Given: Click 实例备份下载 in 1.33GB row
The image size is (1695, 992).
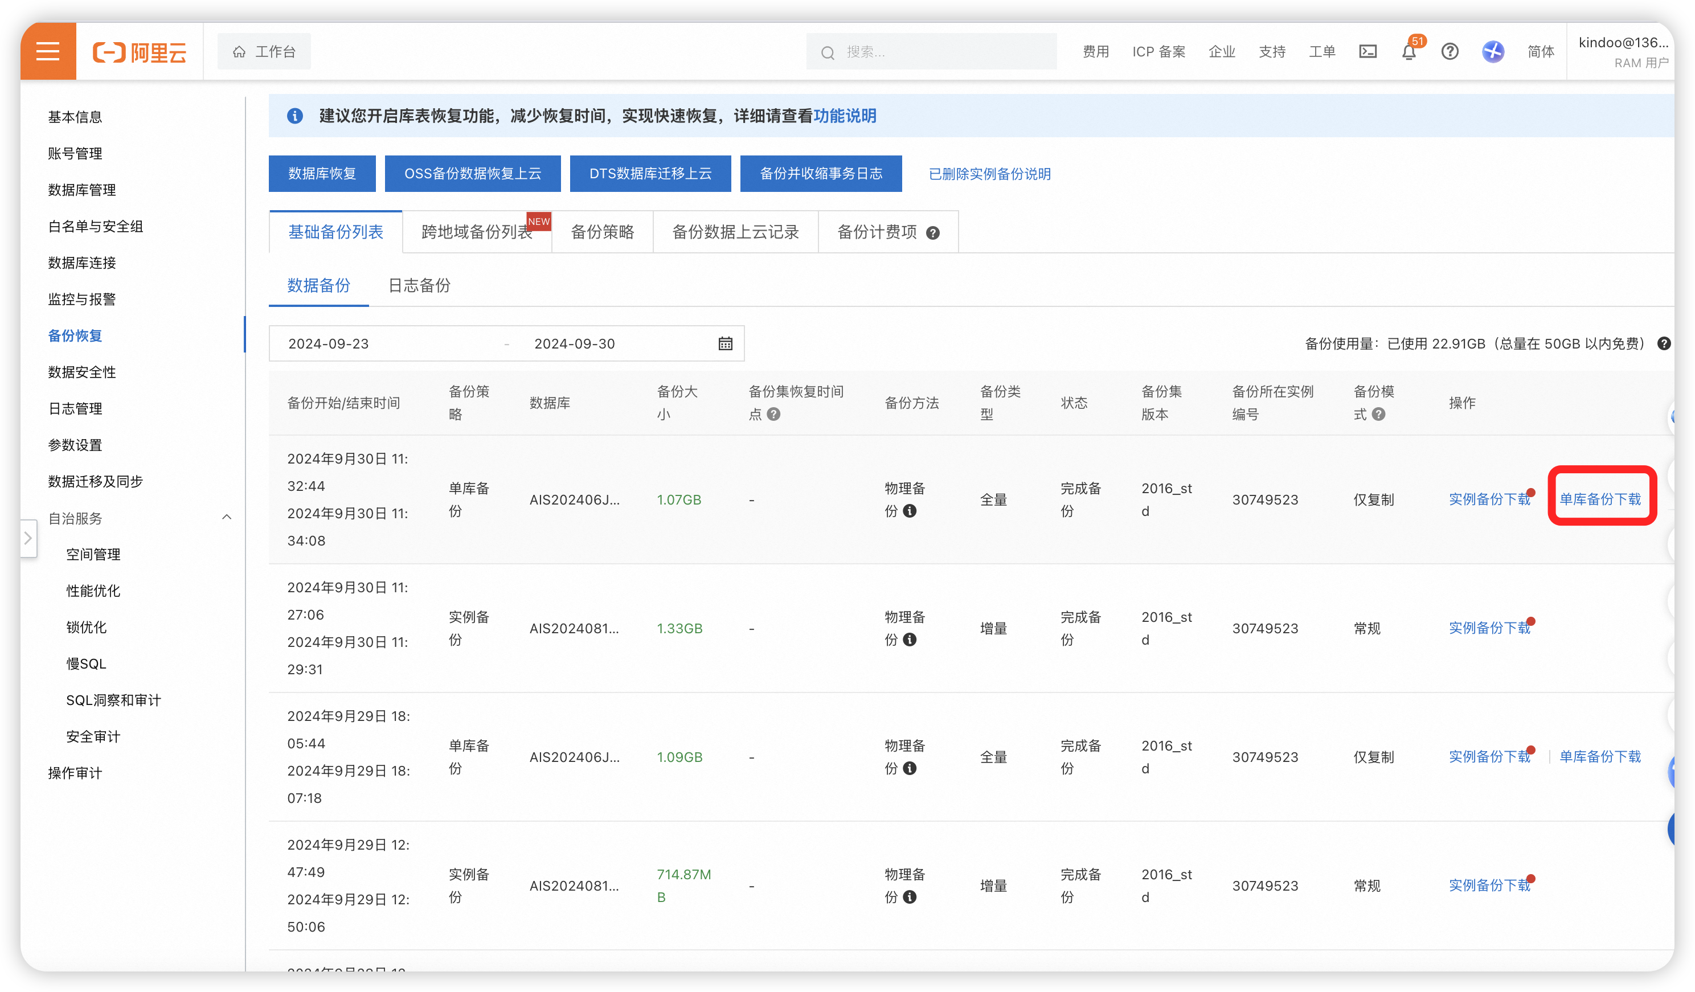Looking at the screenshot, I should tap(1489, 628).
